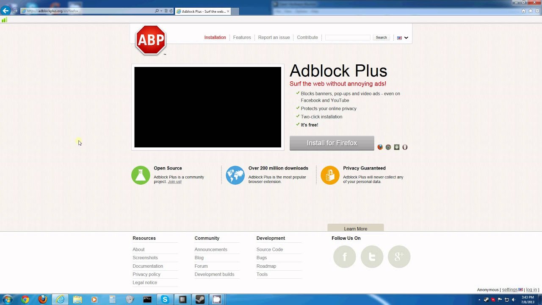Click the IE forward arrow button

[x=15, y=11]
